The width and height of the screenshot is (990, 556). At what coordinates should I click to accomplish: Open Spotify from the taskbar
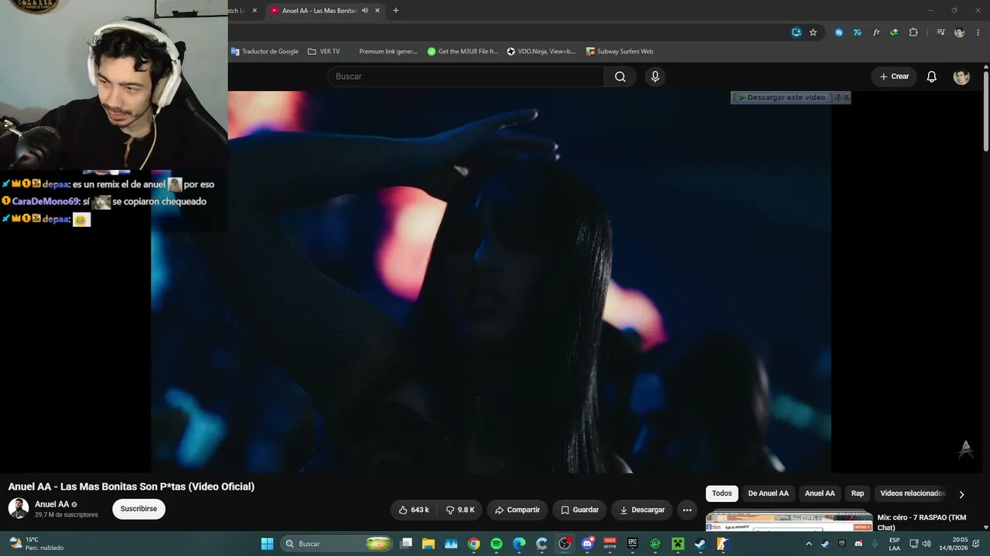coord(497,544)
